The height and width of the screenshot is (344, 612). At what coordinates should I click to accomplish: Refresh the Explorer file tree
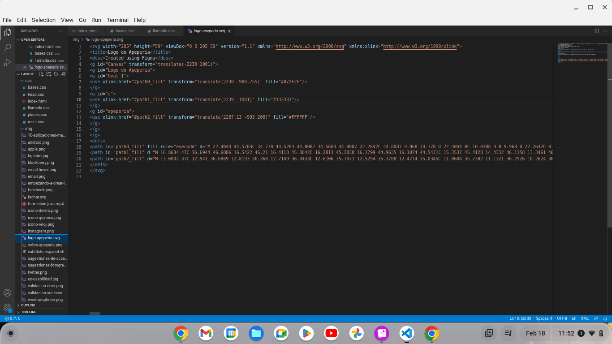click(x=56, y=74)
